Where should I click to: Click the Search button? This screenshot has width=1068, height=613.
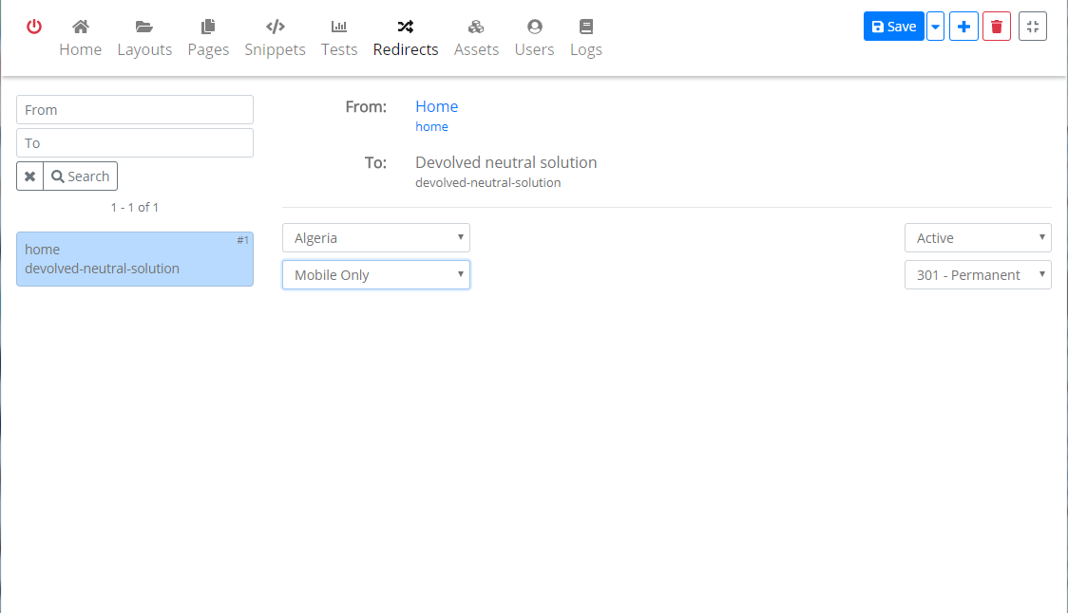point(81,176)
